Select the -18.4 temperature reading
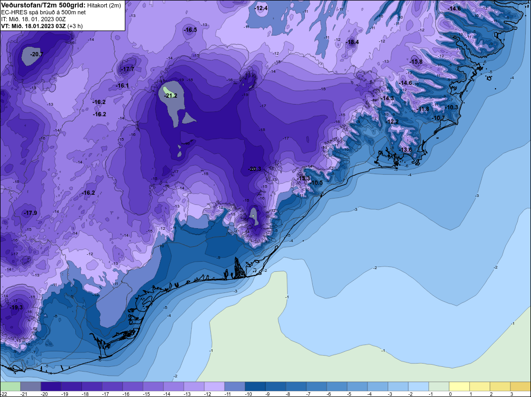The width and height of the screenshot is (531, 397). coord(352,42)
